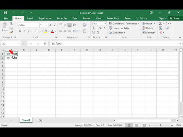Toggle Align Right
This screenshot has width=183, height=137.
69,31
